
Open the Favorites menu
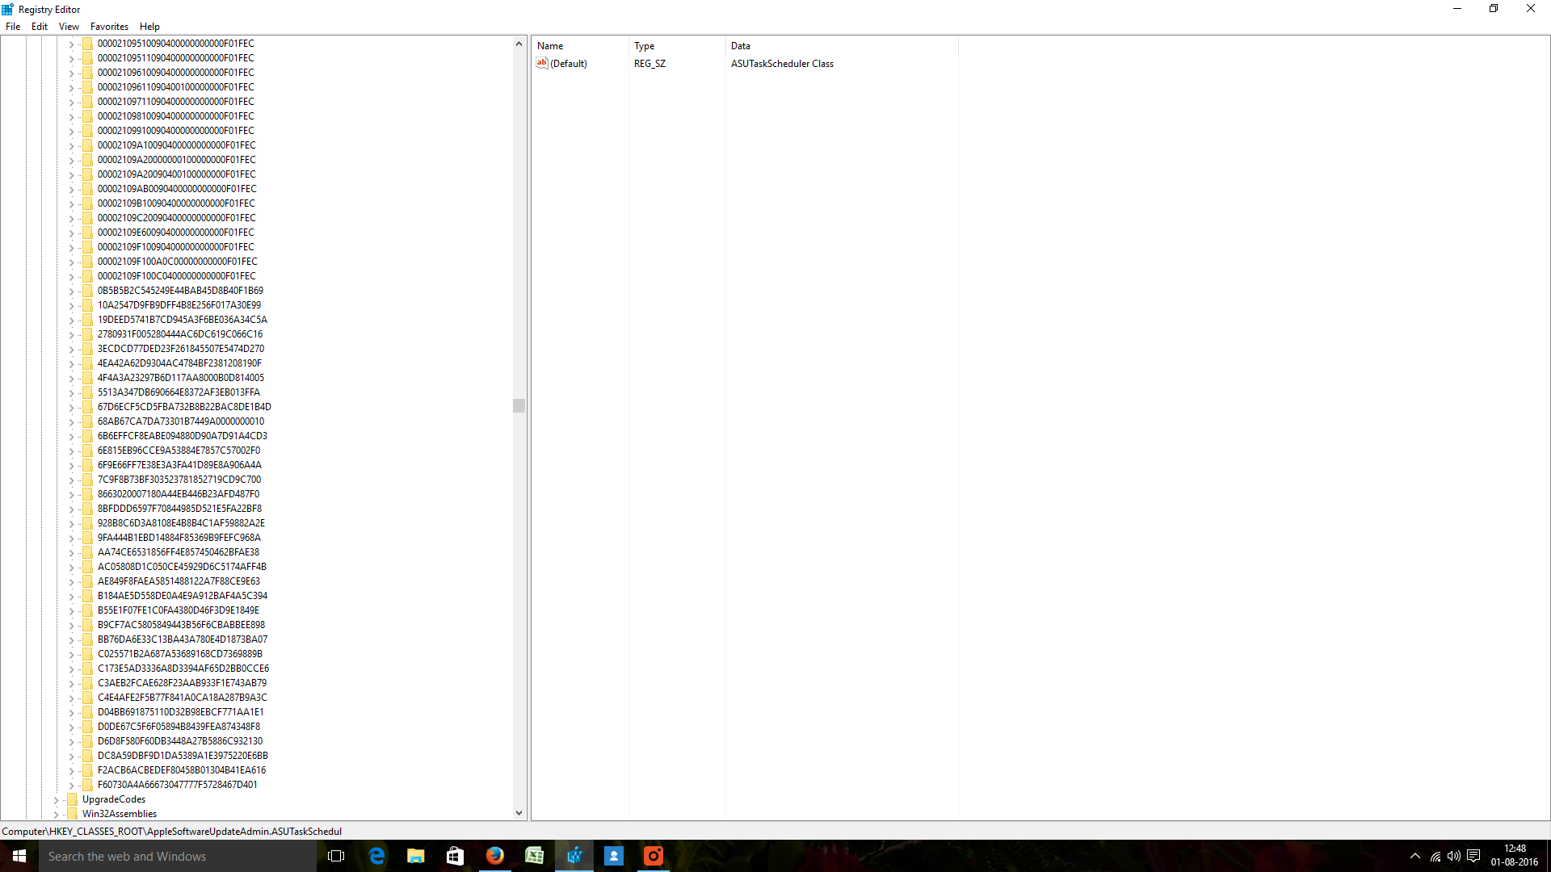click(x=109, y=27)
